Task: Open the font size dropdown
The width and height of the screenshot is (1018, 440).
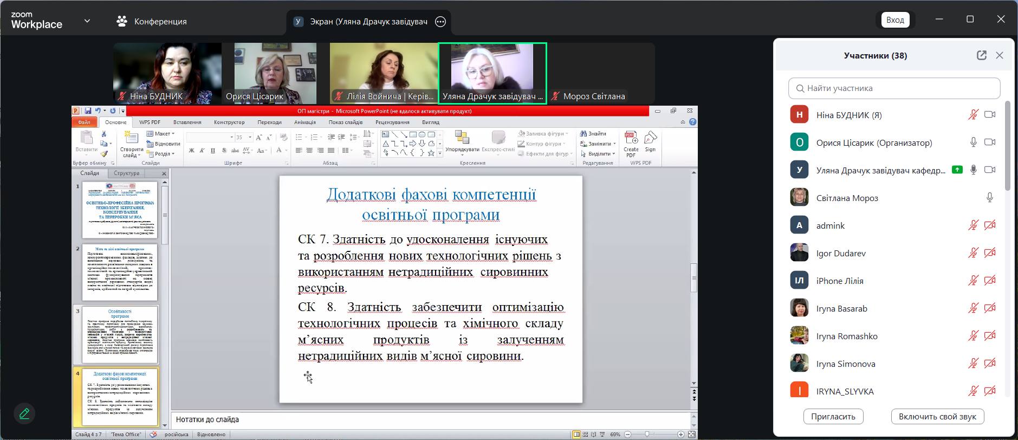Action: coord(250,137)
